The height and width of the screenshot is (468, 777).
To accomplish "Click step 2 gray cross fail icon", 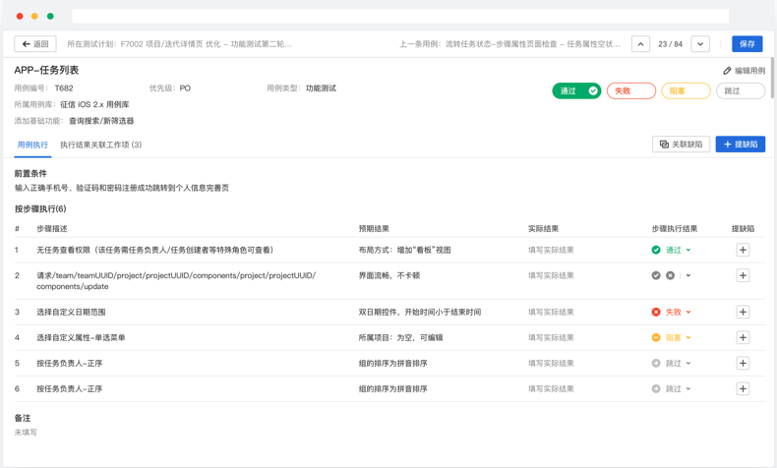I will pyautogui.click(x=671, y=275).
